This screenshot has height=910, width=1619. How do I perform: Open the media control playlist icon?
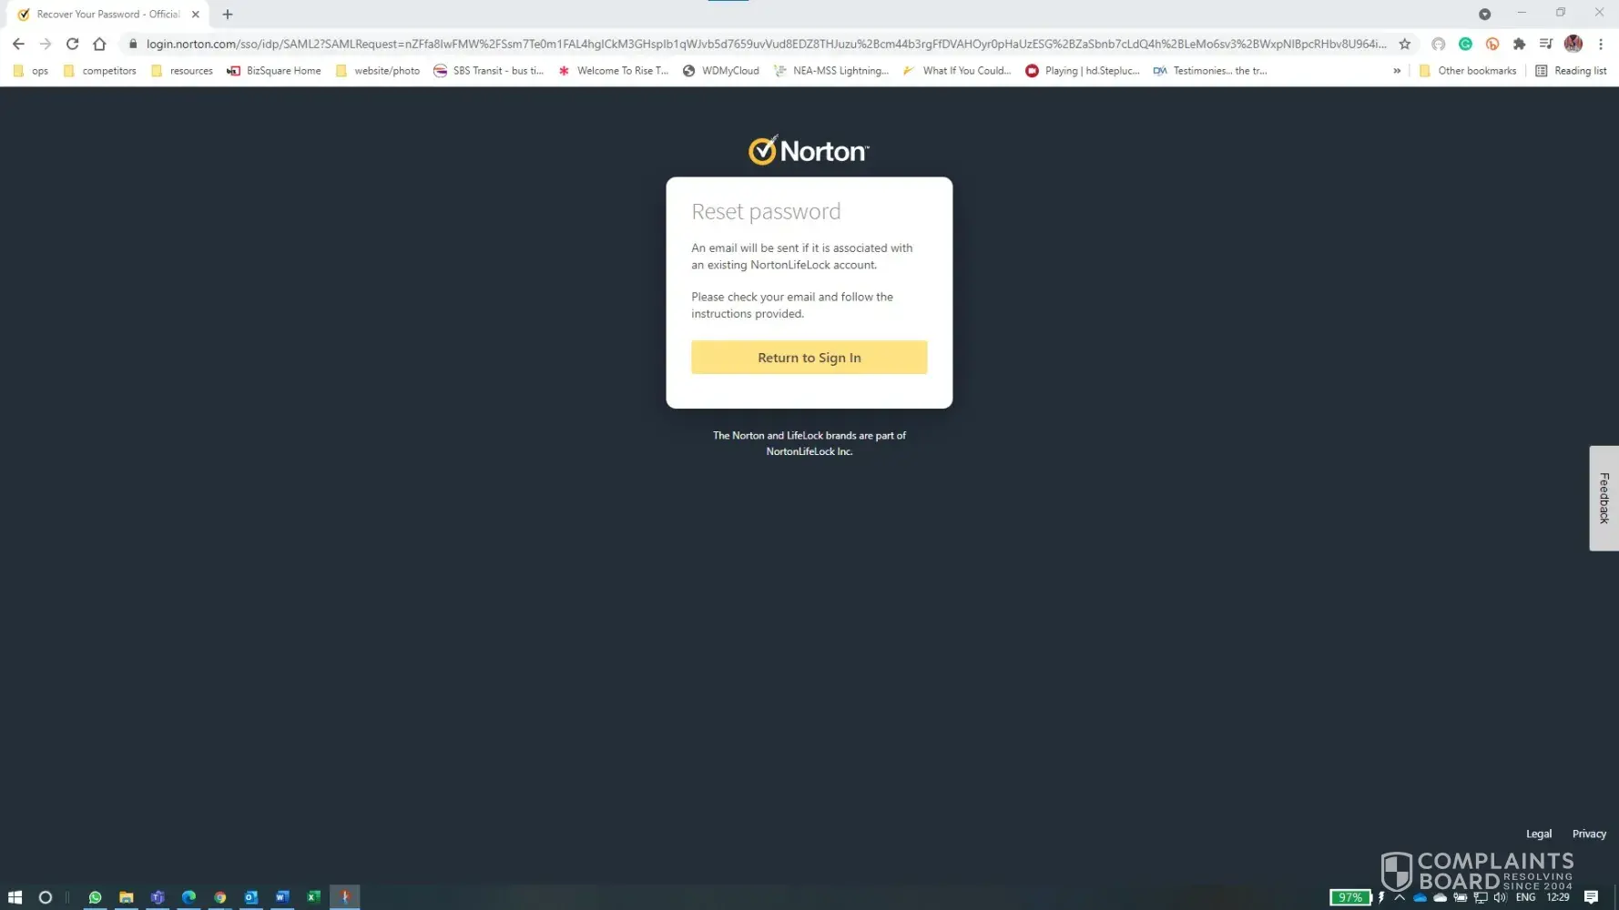tap(1546, 44)
